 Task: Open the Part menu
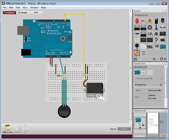click(x=18, y=8)
